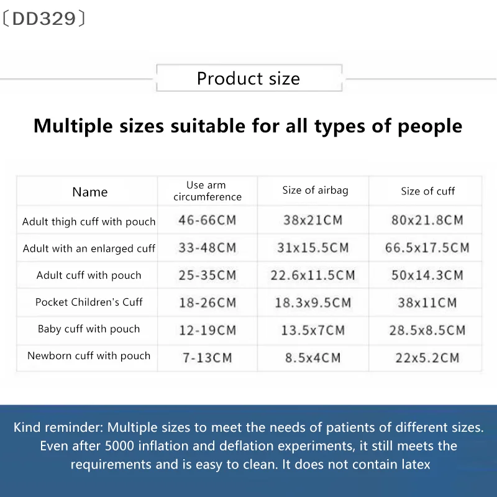Click the Newborn cuff with pouch row name
Viewport: 497px width, 497px height.
[89, 356]
